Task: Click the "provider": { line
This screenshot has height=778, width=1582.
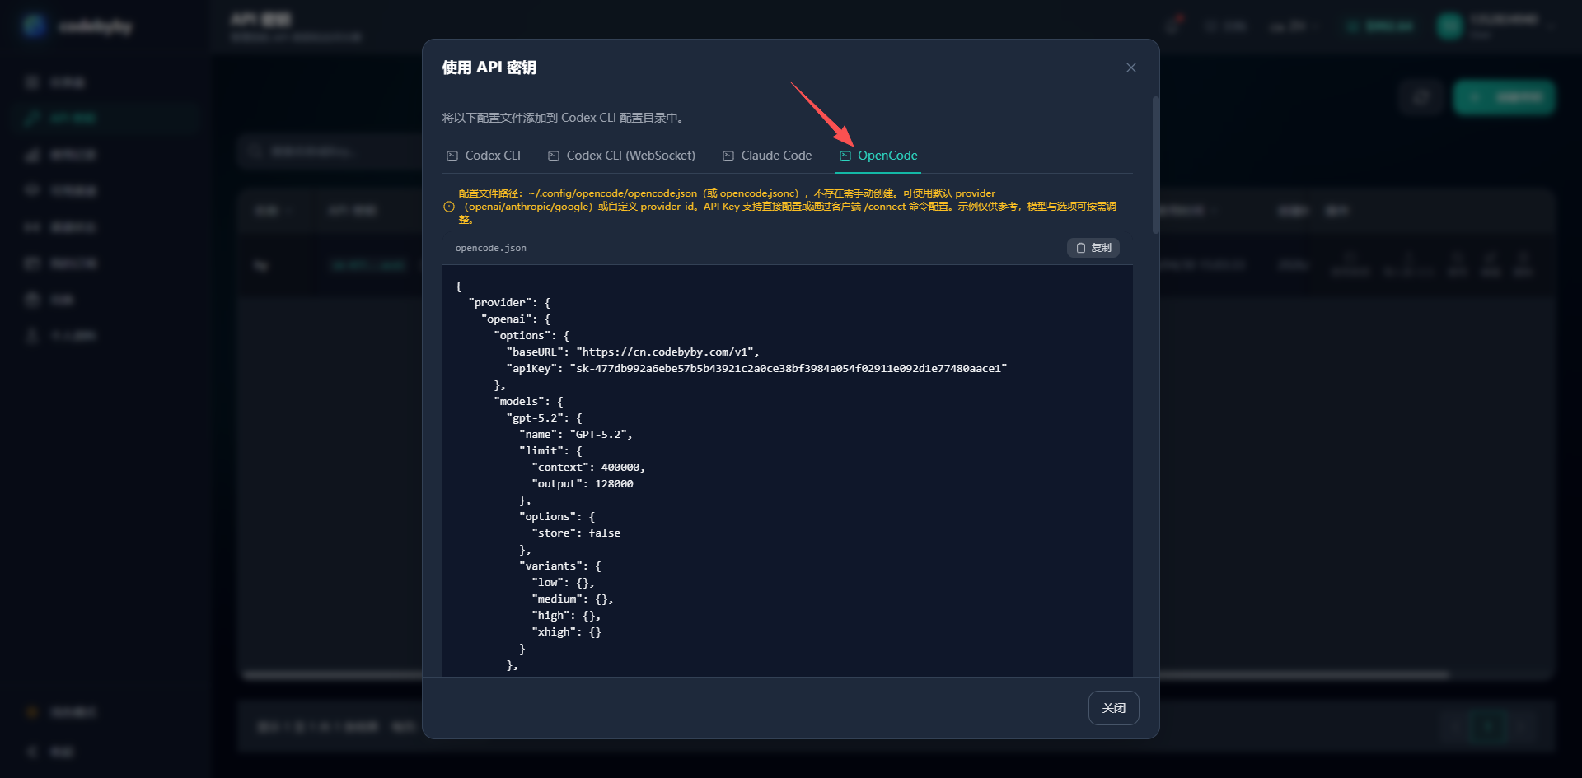Action: (509, 302)
